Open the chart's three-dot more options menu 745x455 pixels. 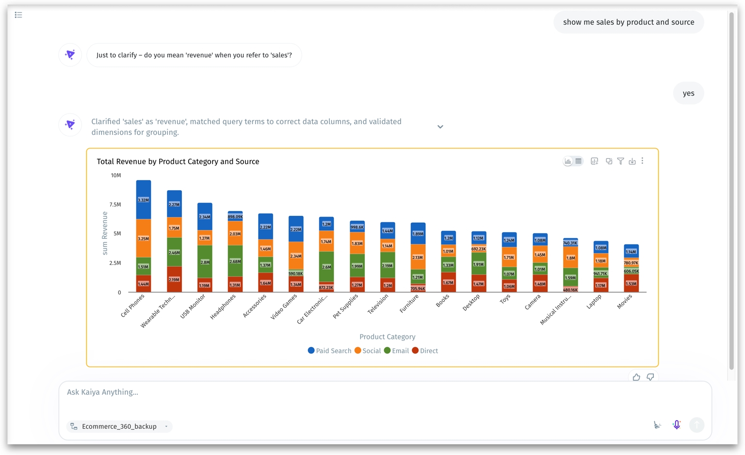[642, 161]
